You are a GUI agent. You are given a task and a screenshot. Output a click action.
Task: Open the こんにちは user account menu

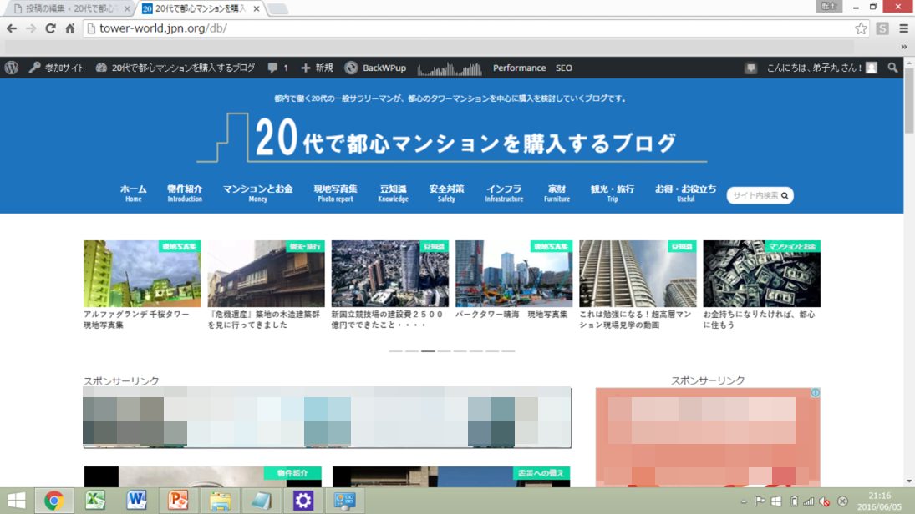tap(821, 68)
